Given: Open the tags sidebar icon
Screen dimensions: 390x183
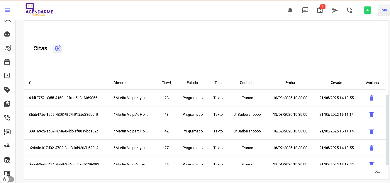Looking at the screenshot, I should (x=7, y=89).
